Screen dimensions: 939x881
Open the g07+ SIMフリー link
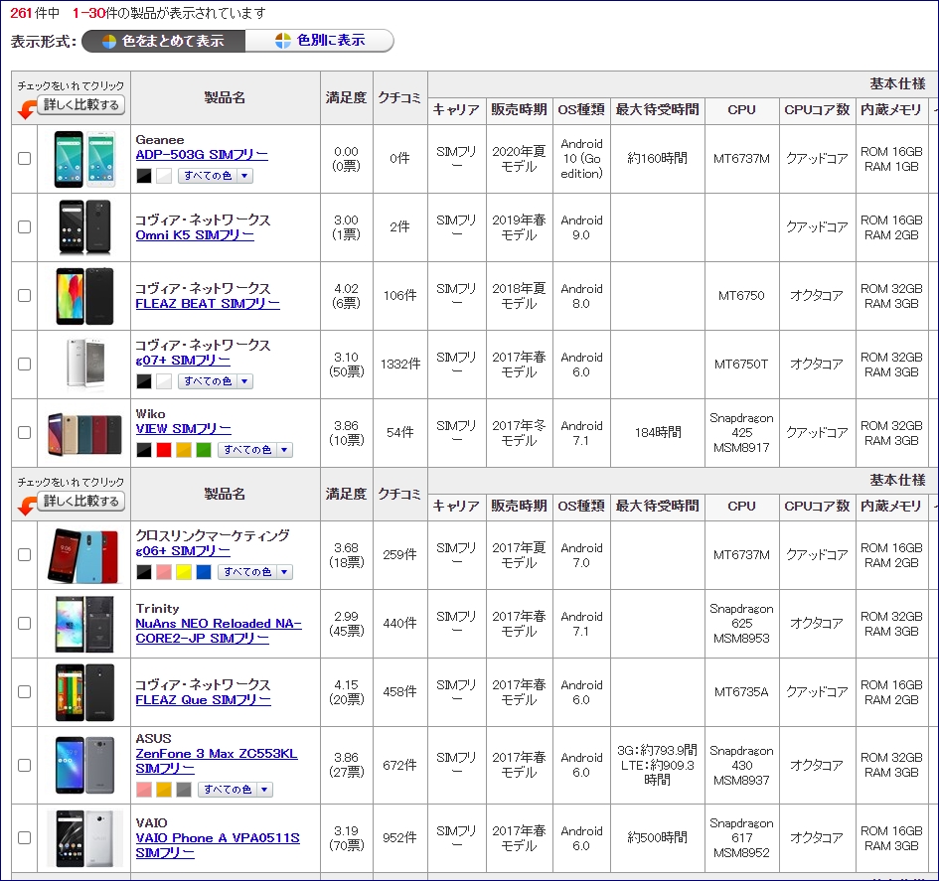point(183,361)
